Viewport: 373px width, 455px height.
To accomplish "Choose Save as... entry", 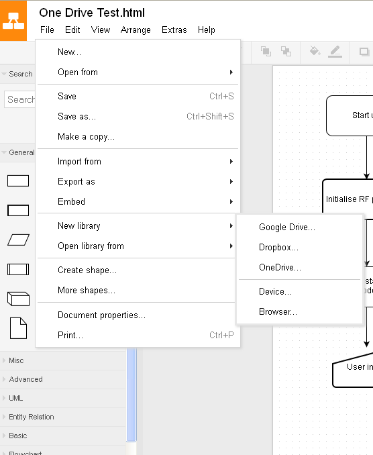I will point(138,116).
